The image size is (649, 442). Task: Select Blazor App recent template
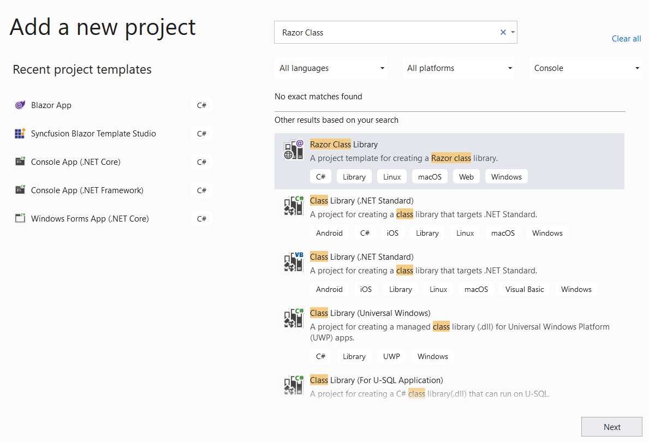pyautogui.click(x=112, y=105)
